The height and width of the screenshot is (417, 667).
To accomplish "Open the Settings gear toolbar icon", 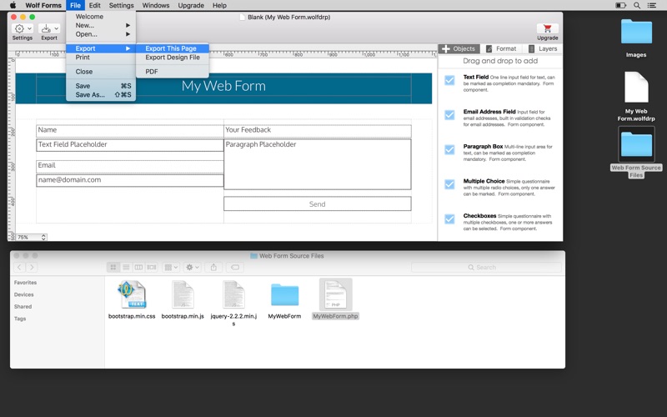I will (x=19, y=28).
